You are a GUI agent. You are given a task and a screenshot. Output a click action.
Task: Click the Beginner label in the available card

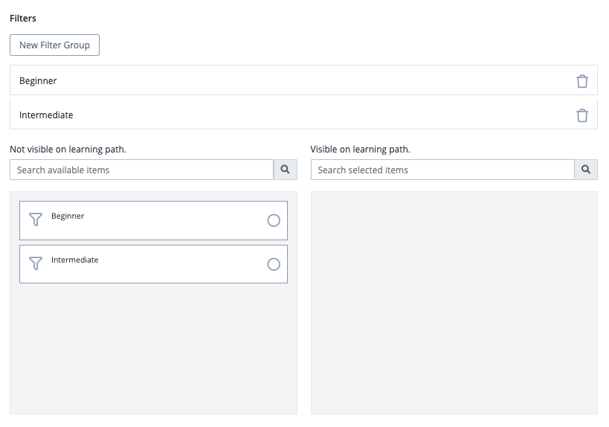[68, 216]
